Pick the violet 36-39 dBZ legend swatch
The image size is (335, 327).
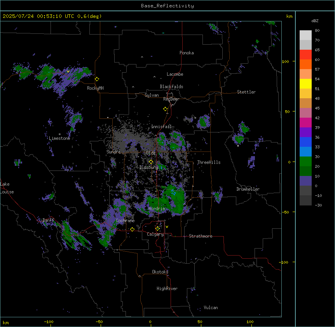[x=305, y=132]
